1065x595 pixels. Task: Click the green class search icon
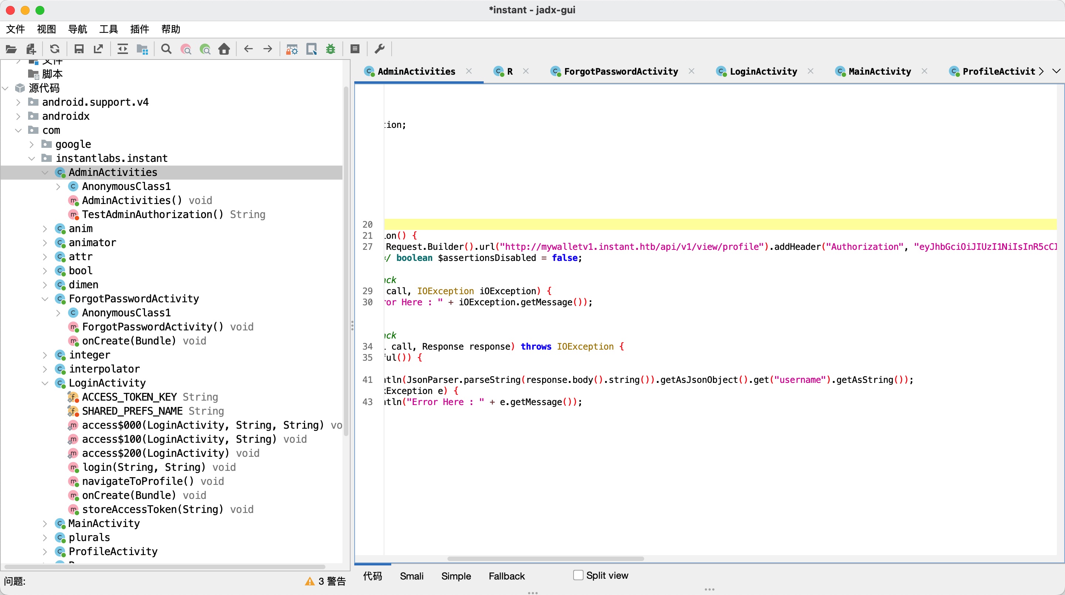[x=205, y=49]
